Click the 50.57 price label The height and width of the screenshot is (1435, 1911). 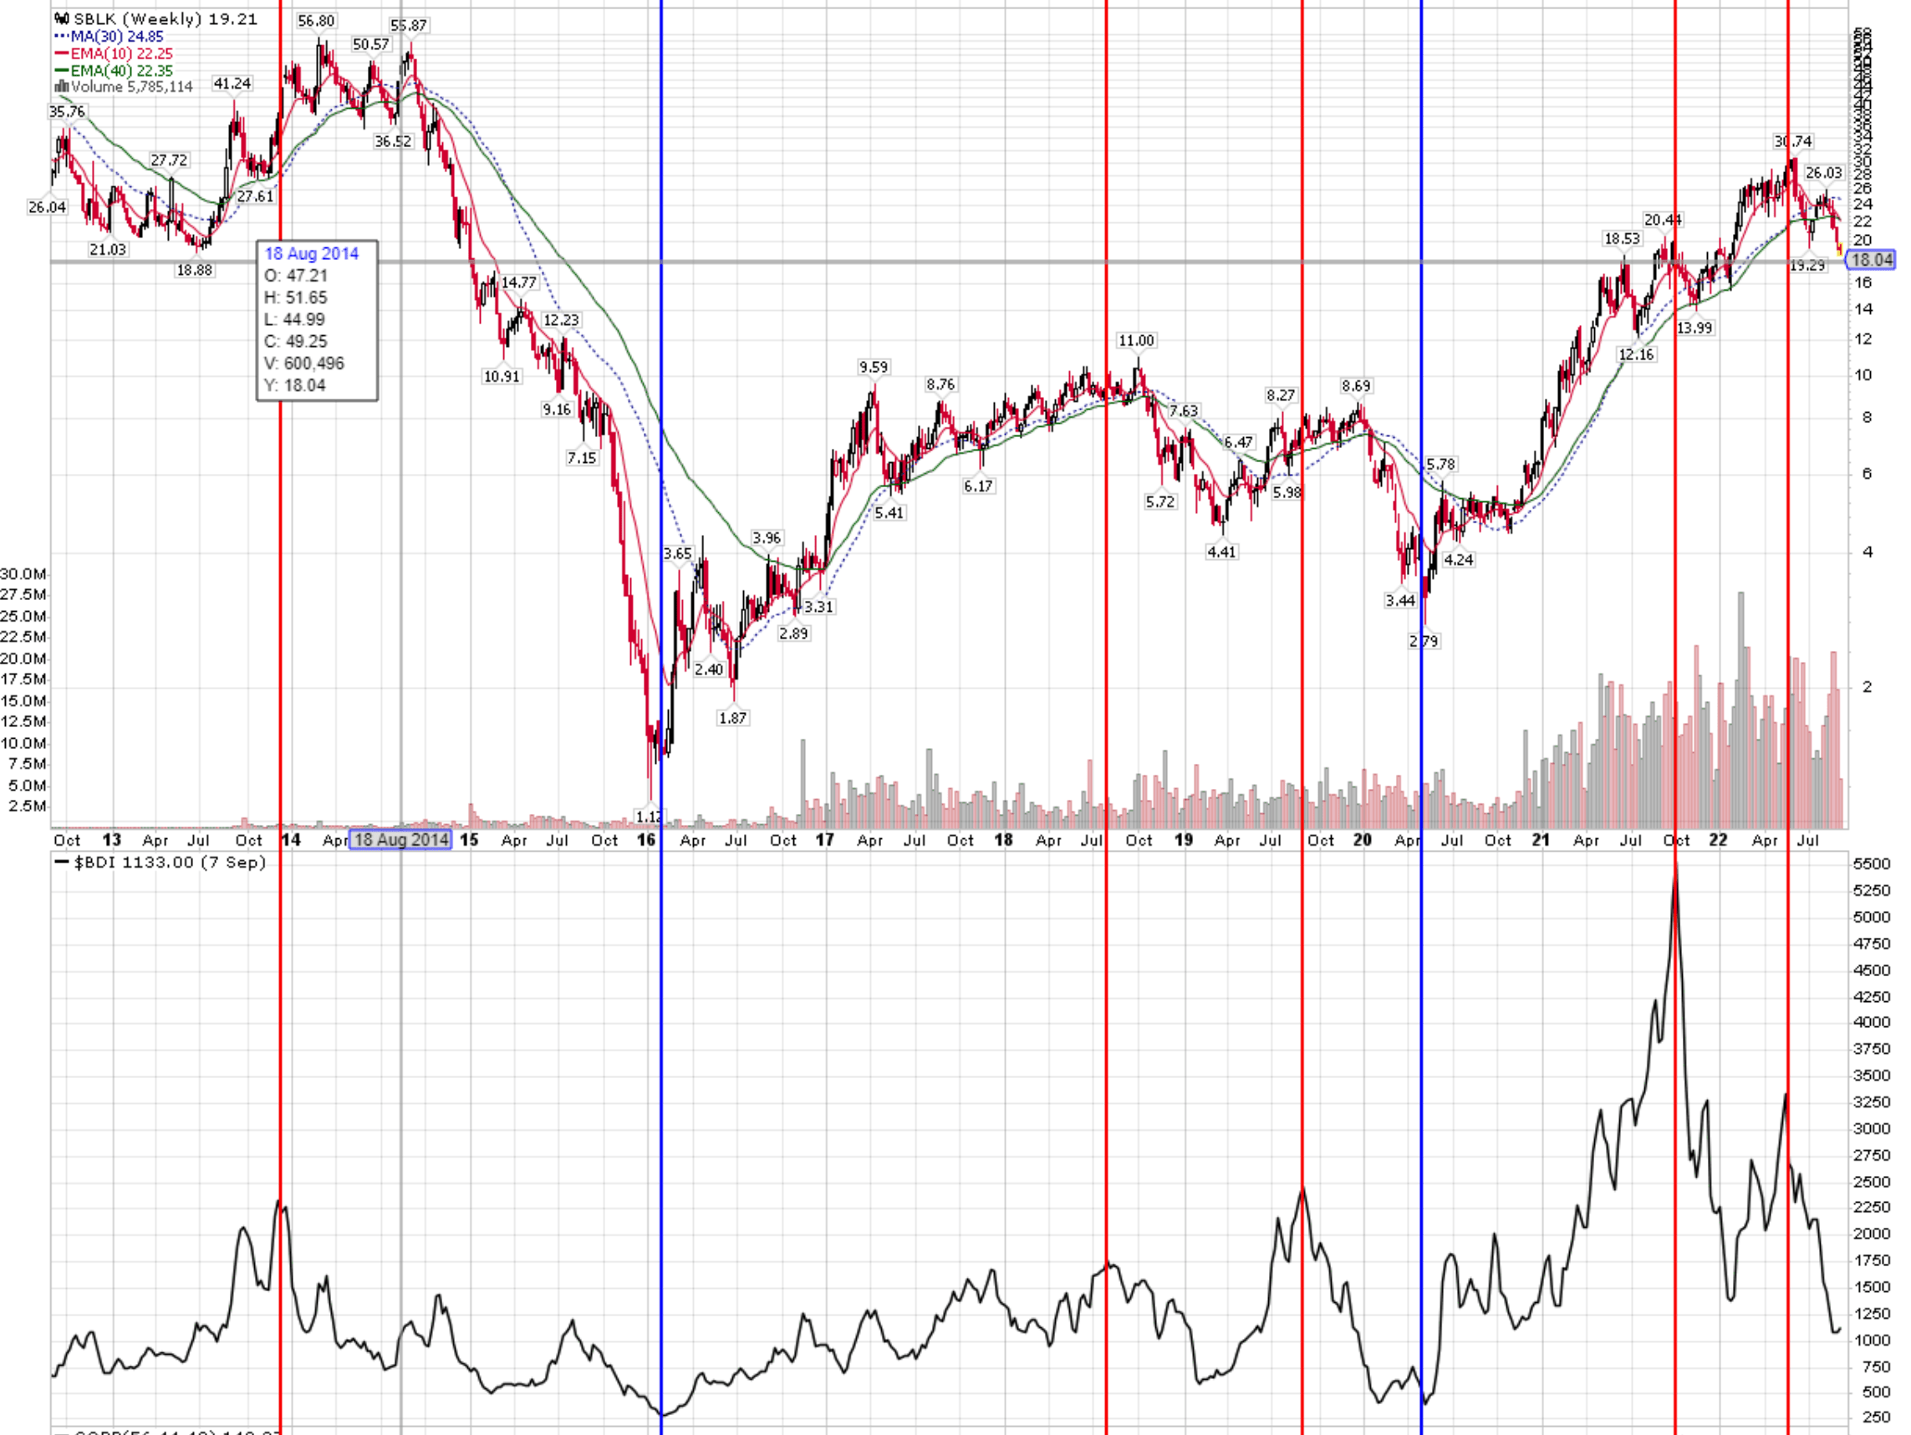click(370, 44)
